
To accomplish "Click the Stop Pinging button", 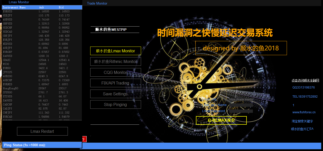I will tap(115, 104).
